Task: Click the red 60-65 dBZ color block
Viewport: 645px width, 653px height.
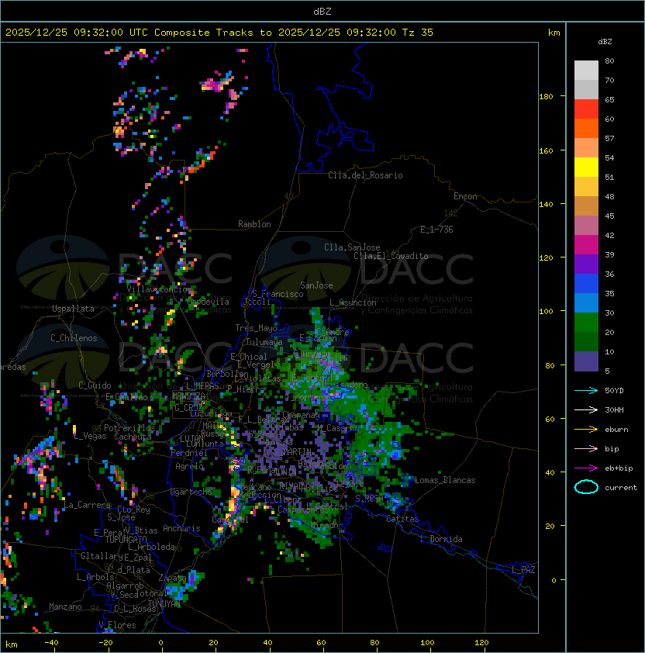Action: tap(586, 109)
